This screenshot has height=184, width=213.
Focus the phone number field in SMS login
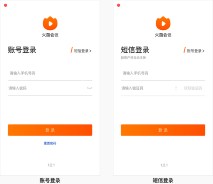163,73
